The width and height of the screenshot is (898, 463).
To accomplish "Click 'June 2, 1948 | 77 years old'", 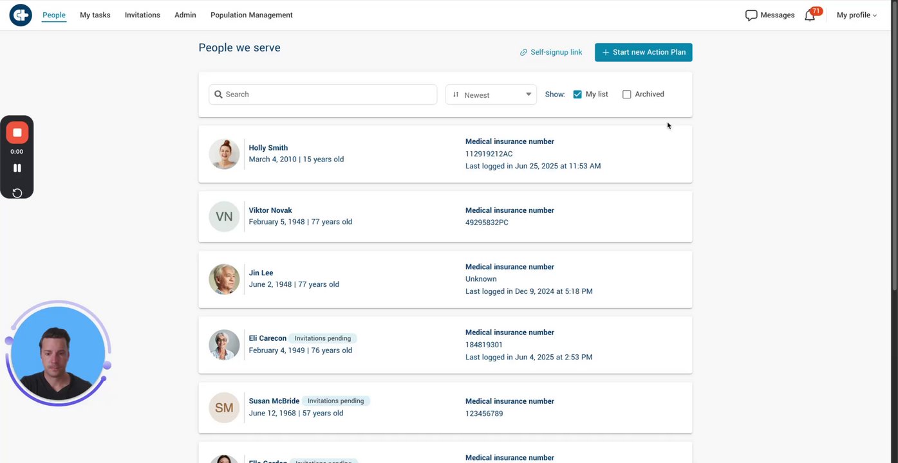I will coord(294,284).
